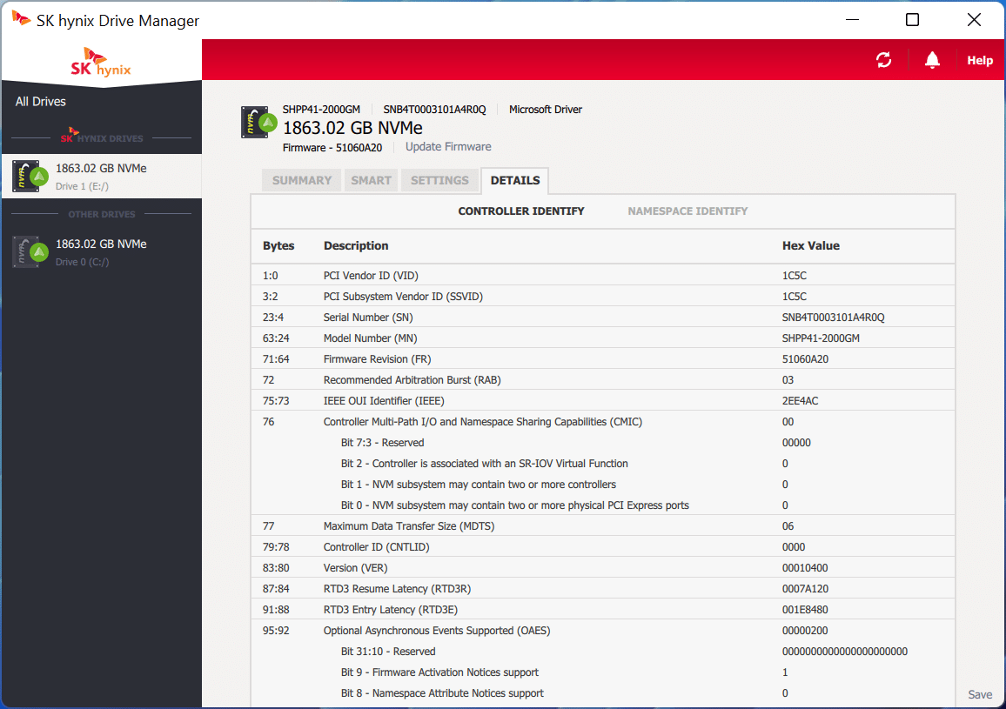Image resolution: width=1006 pixels, height=709 pixels.
Task: Select PCI Subsystem Vendor ID (SSVID) row
Action: click(602, 297)
